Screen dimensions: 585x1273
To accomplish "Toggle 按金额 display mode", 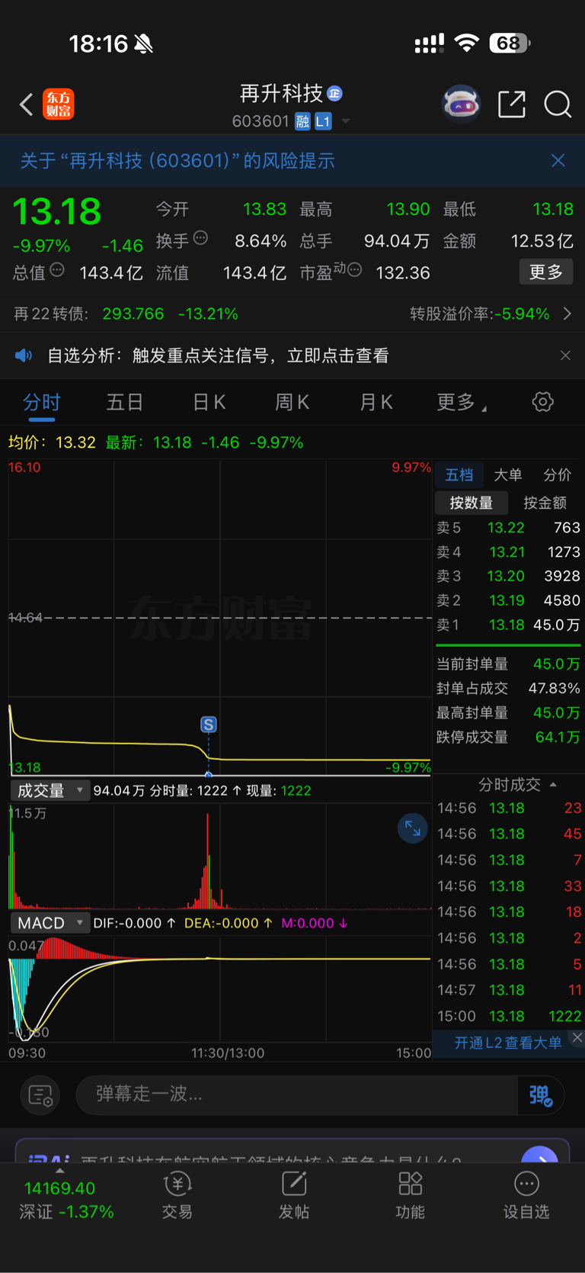I will pyautogui.click(x=545, y=503).
